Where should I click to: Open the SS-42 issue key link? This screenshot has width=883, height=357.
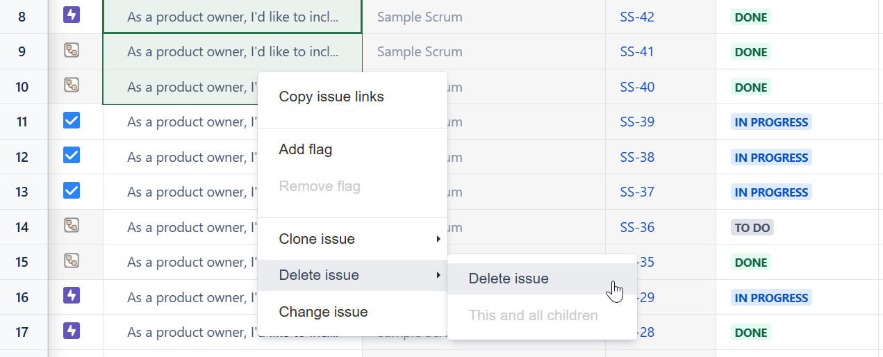click(x=637, y=17)
